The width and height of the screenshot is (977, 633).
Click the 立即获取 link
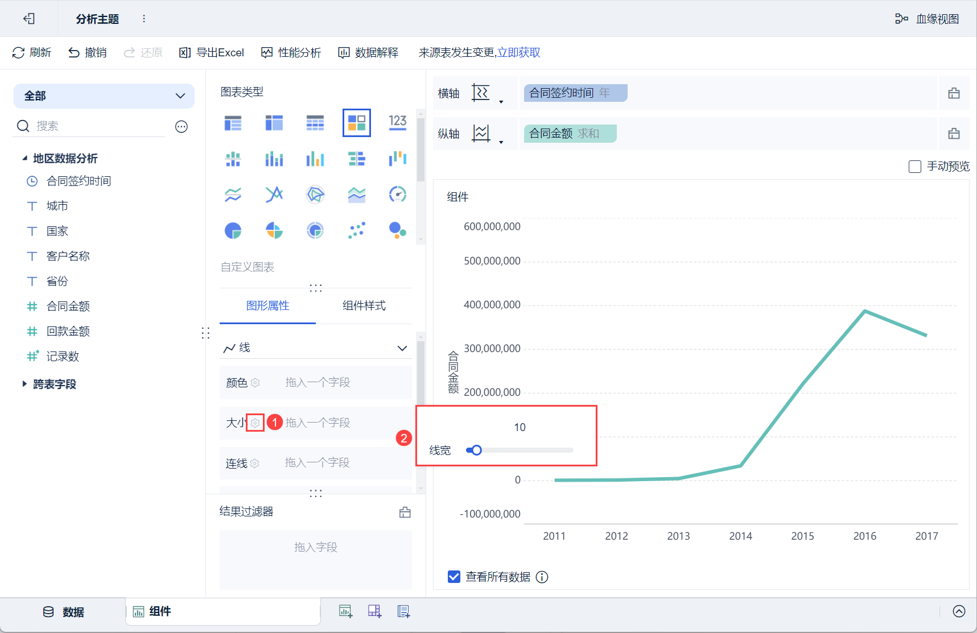click(x=519, y=53)
